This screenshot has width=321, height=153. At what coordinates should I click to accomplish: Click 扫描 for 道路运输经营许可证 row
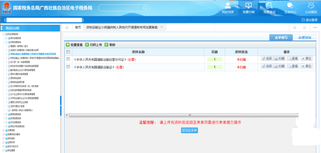[x=280, y=58]
